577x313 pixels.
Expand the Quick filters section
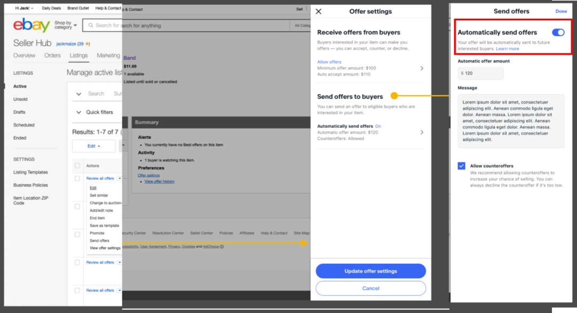pyautogui.click(x=79, y=112)
